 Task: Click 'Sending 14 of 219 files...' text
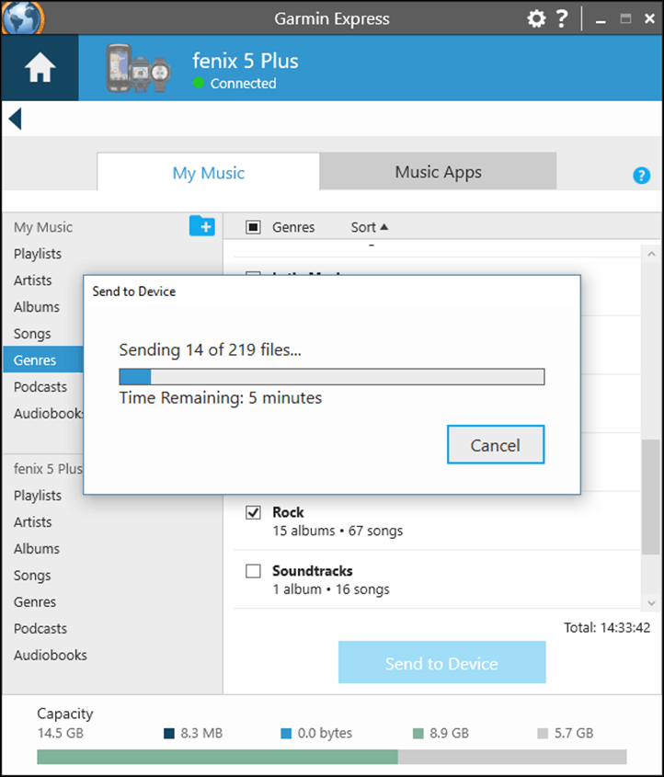point(210,349)
